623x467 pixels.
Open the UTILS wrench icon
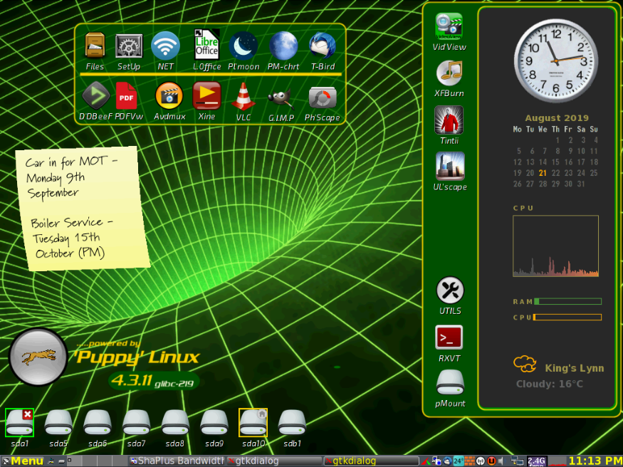(450, 290)
